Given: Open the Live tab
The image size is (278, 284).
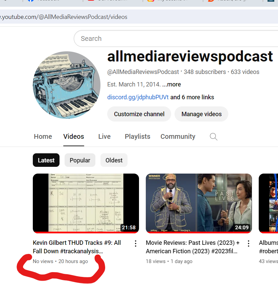Looking at the screenshot, I should [104, 136].
